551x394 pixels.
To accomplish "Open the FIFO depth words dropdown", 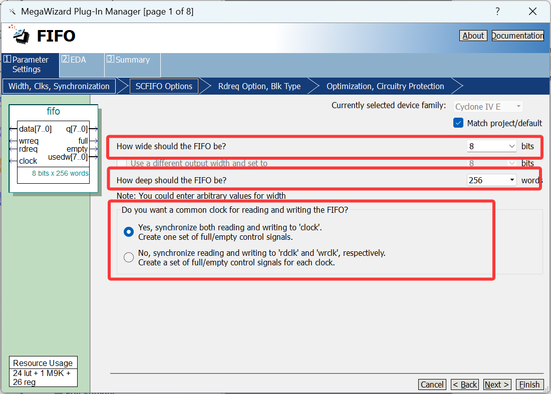I will coord(491,180).
